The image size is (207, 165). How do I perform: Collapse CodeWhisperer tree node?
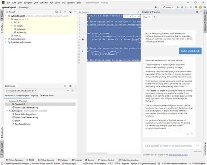pyautogui.click(x=7, y=111)
